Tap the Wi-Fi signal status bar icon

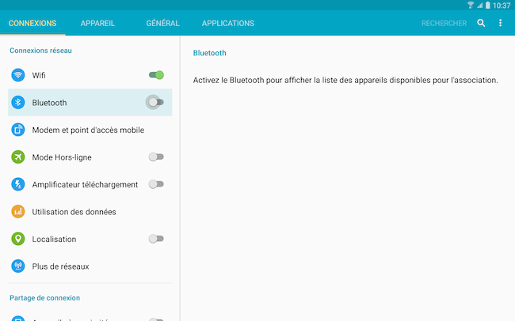[x=471, y=6]
